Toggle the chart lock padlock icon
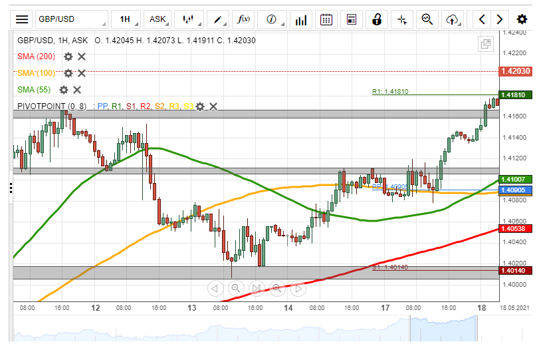The width and height of the screenshot is (539, 344). (x=377, y=19)
